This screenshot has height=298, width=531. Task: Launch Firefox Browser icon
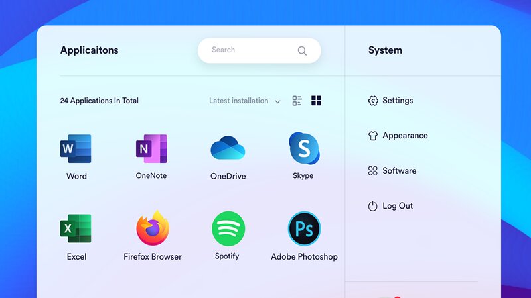pos(153,228)
